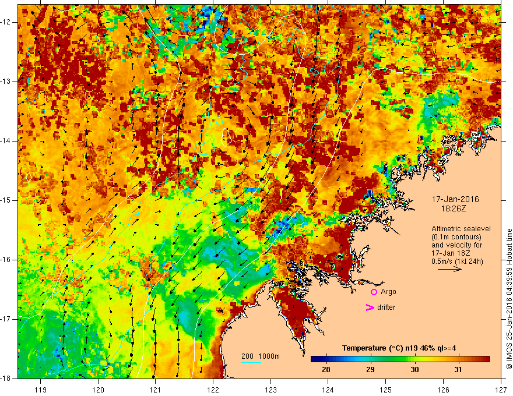
Task: Click the '120' longitude axis label
Action: 98,390
